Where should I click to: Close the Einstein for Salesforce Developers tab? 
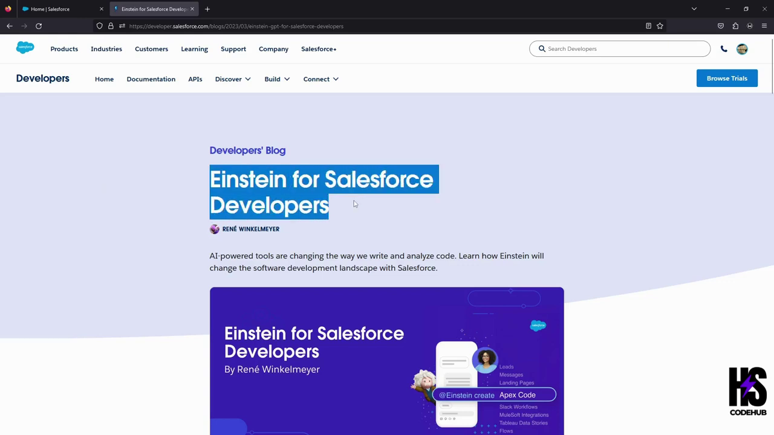[192, 9]
